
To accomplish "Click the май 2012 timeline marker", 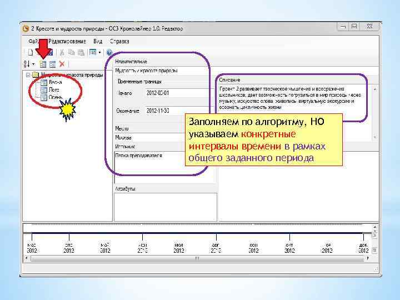I will (105, 248).
